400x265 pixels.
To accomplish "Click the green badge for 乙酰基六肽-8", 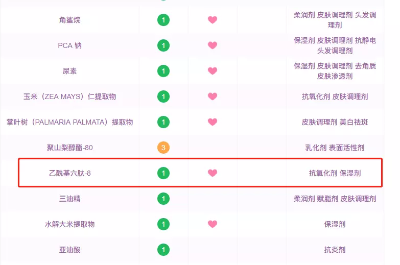I will click(163, 173).
